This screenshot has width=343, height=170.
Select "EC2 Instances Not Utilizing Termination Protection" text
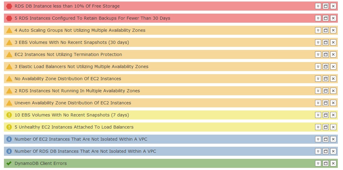coord(68,54)
